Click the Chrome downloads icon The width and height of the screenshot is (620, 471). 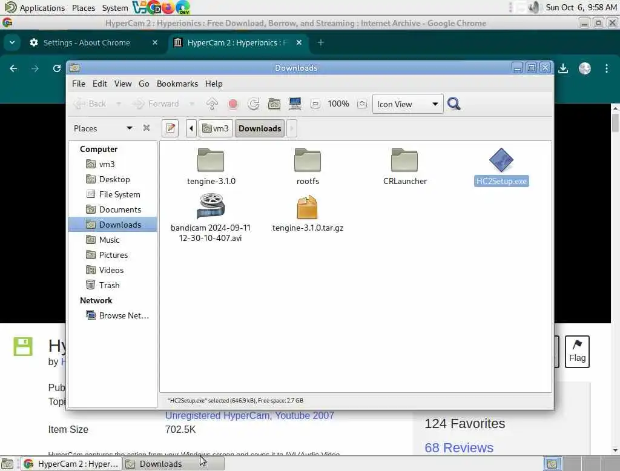point(563,68)
